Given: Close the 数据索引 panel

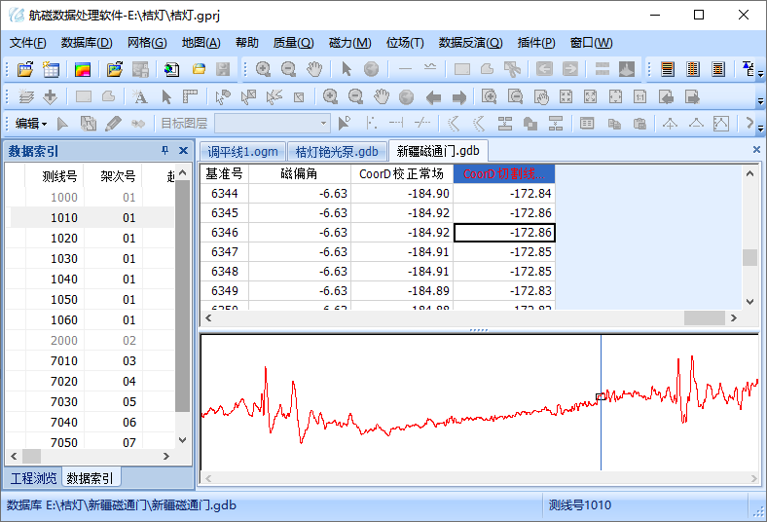Looking at the screenshot, I should click(182, 151).
